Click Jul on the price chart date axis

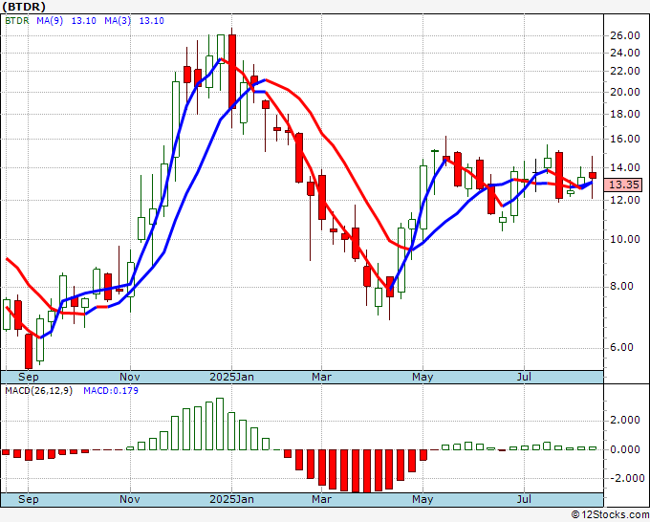(x=525, y=377)
